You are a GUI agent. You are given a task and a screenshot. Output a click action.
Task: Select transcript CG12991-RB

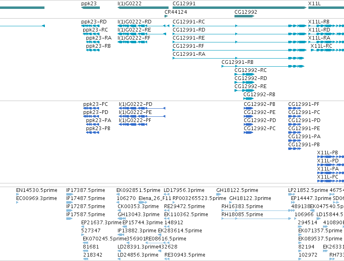coord(237,62)
